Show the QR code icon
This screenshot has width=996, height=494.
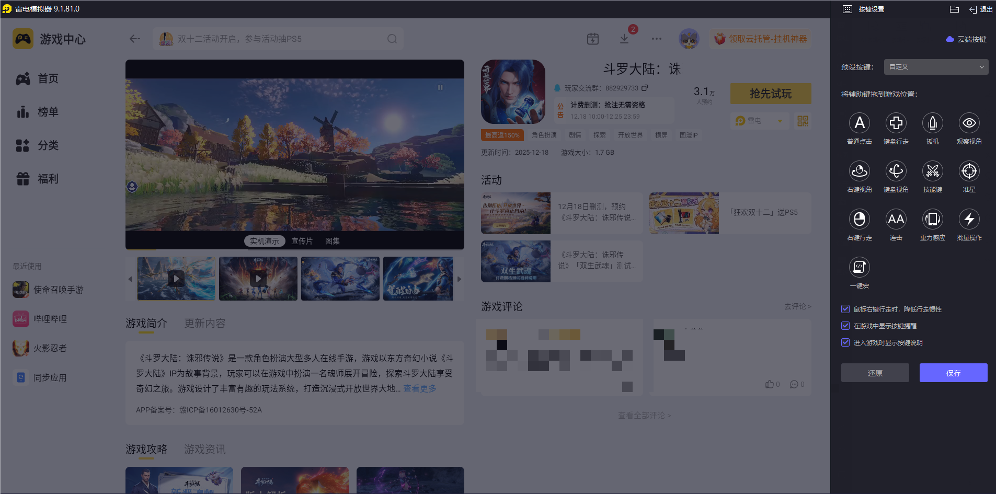pos(803,121)
